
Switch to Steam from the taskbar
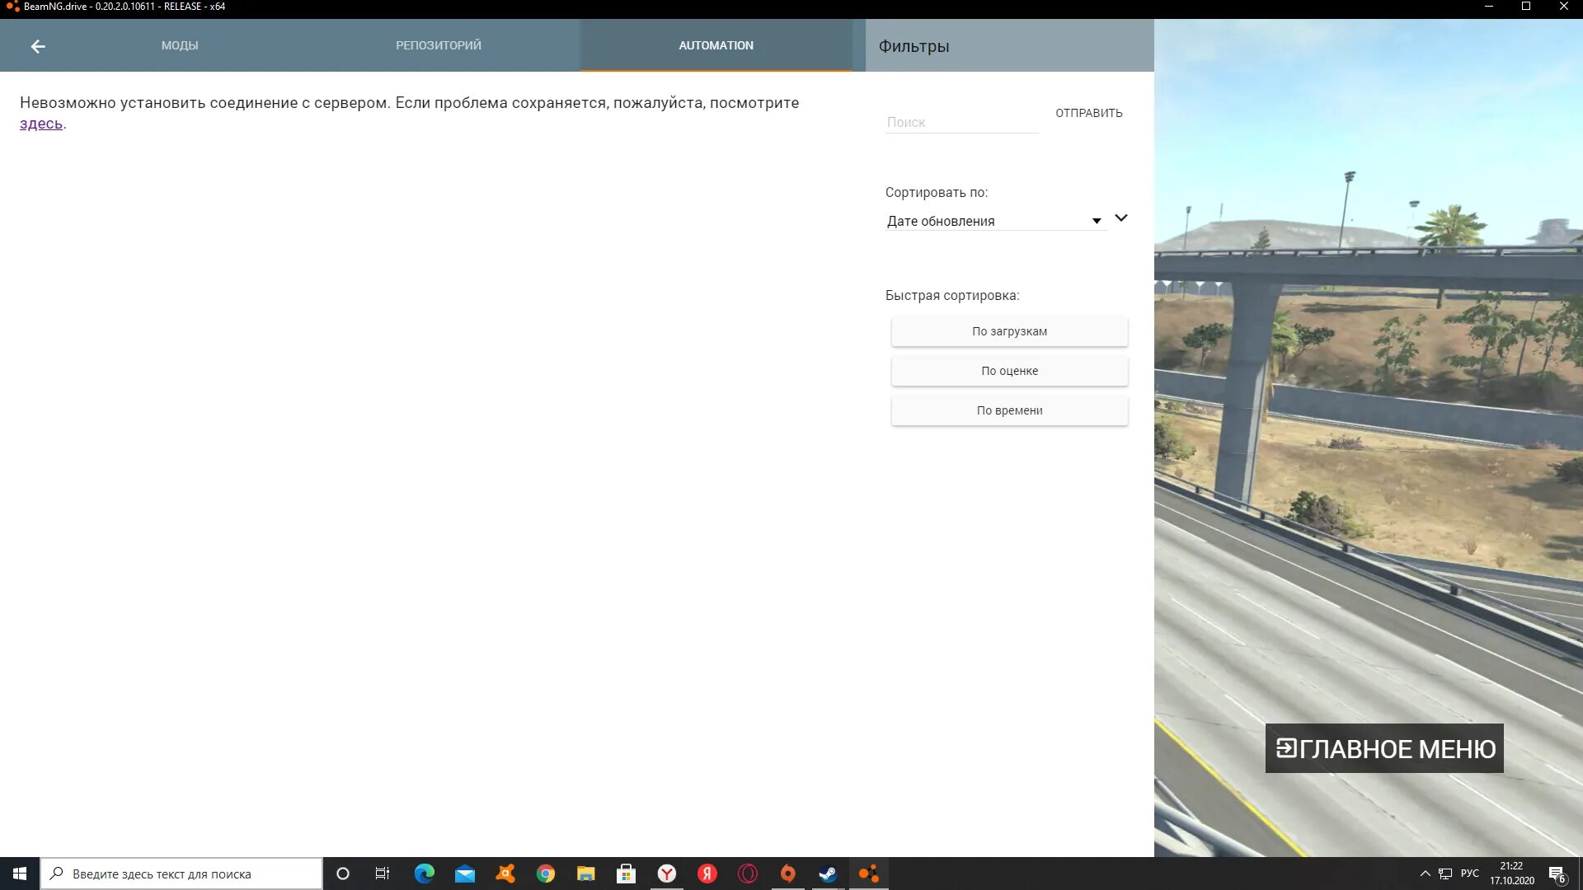pyautogui.click(x=828, y=874)
